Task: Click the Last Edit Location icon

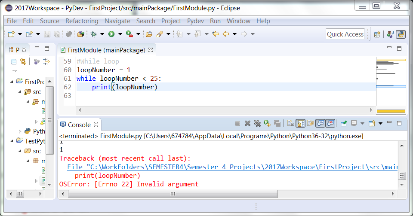Action: pyautogui.click(x=216, y=34)
